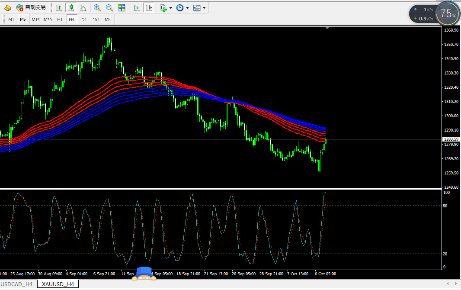Expand the periodicity dropdown arrow
Image resolution: width=461 pixels, height=290 pixels.
(187, 8)
